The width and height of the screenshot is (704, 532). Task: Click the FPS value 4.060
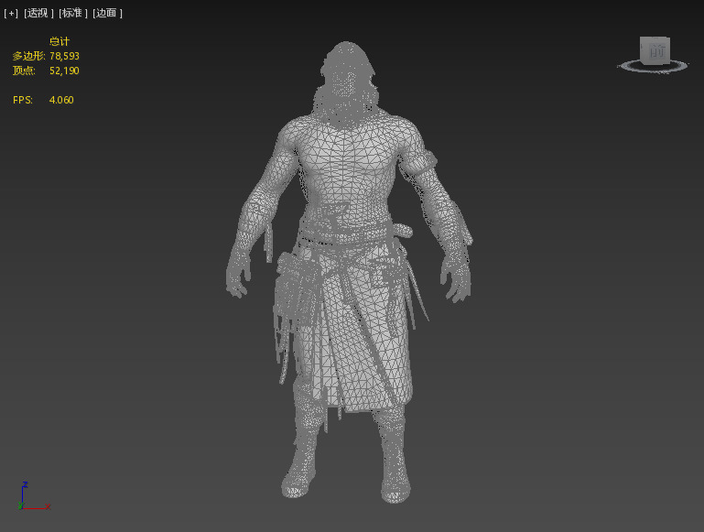click(x=61, y=100)
